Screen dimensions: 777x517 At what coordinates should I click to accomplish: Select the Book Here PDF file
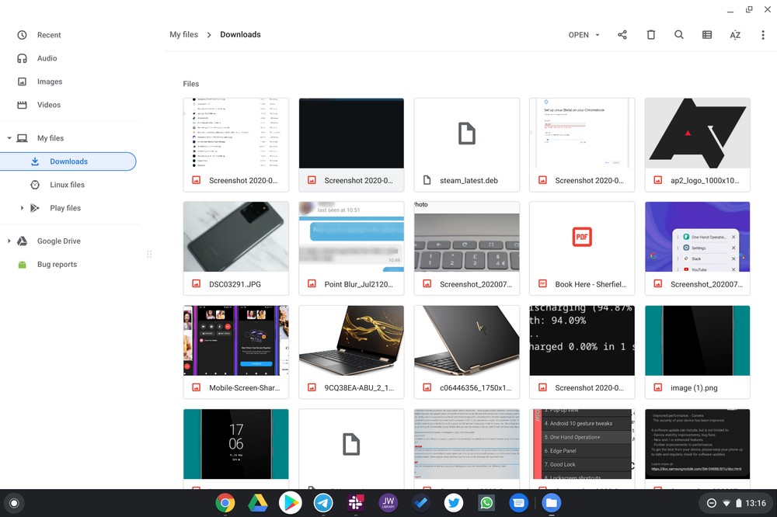click(582, 248)
